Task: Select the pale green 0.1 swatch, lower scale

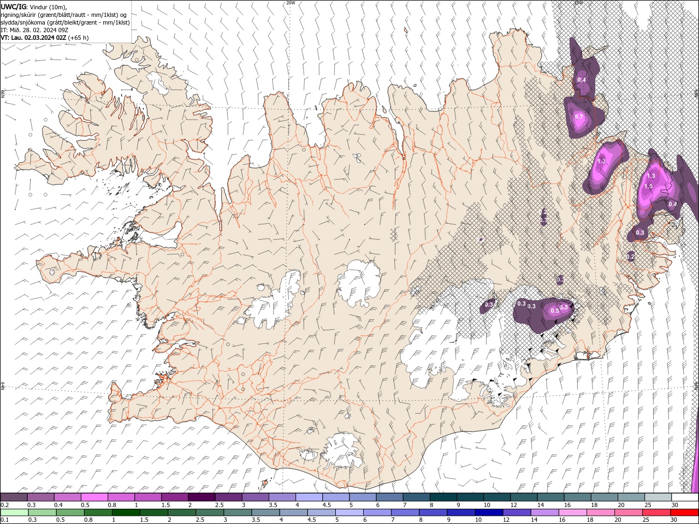Action: pyautogui.click(x=14, y=513)
